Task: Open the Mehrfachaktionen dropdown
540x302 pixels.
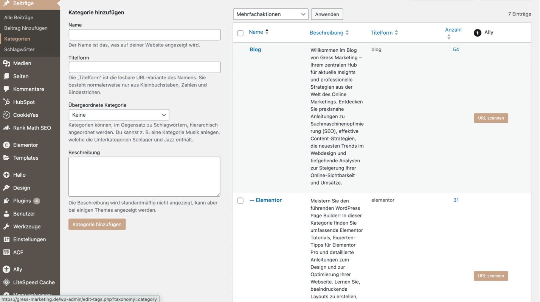Action: 271,14
